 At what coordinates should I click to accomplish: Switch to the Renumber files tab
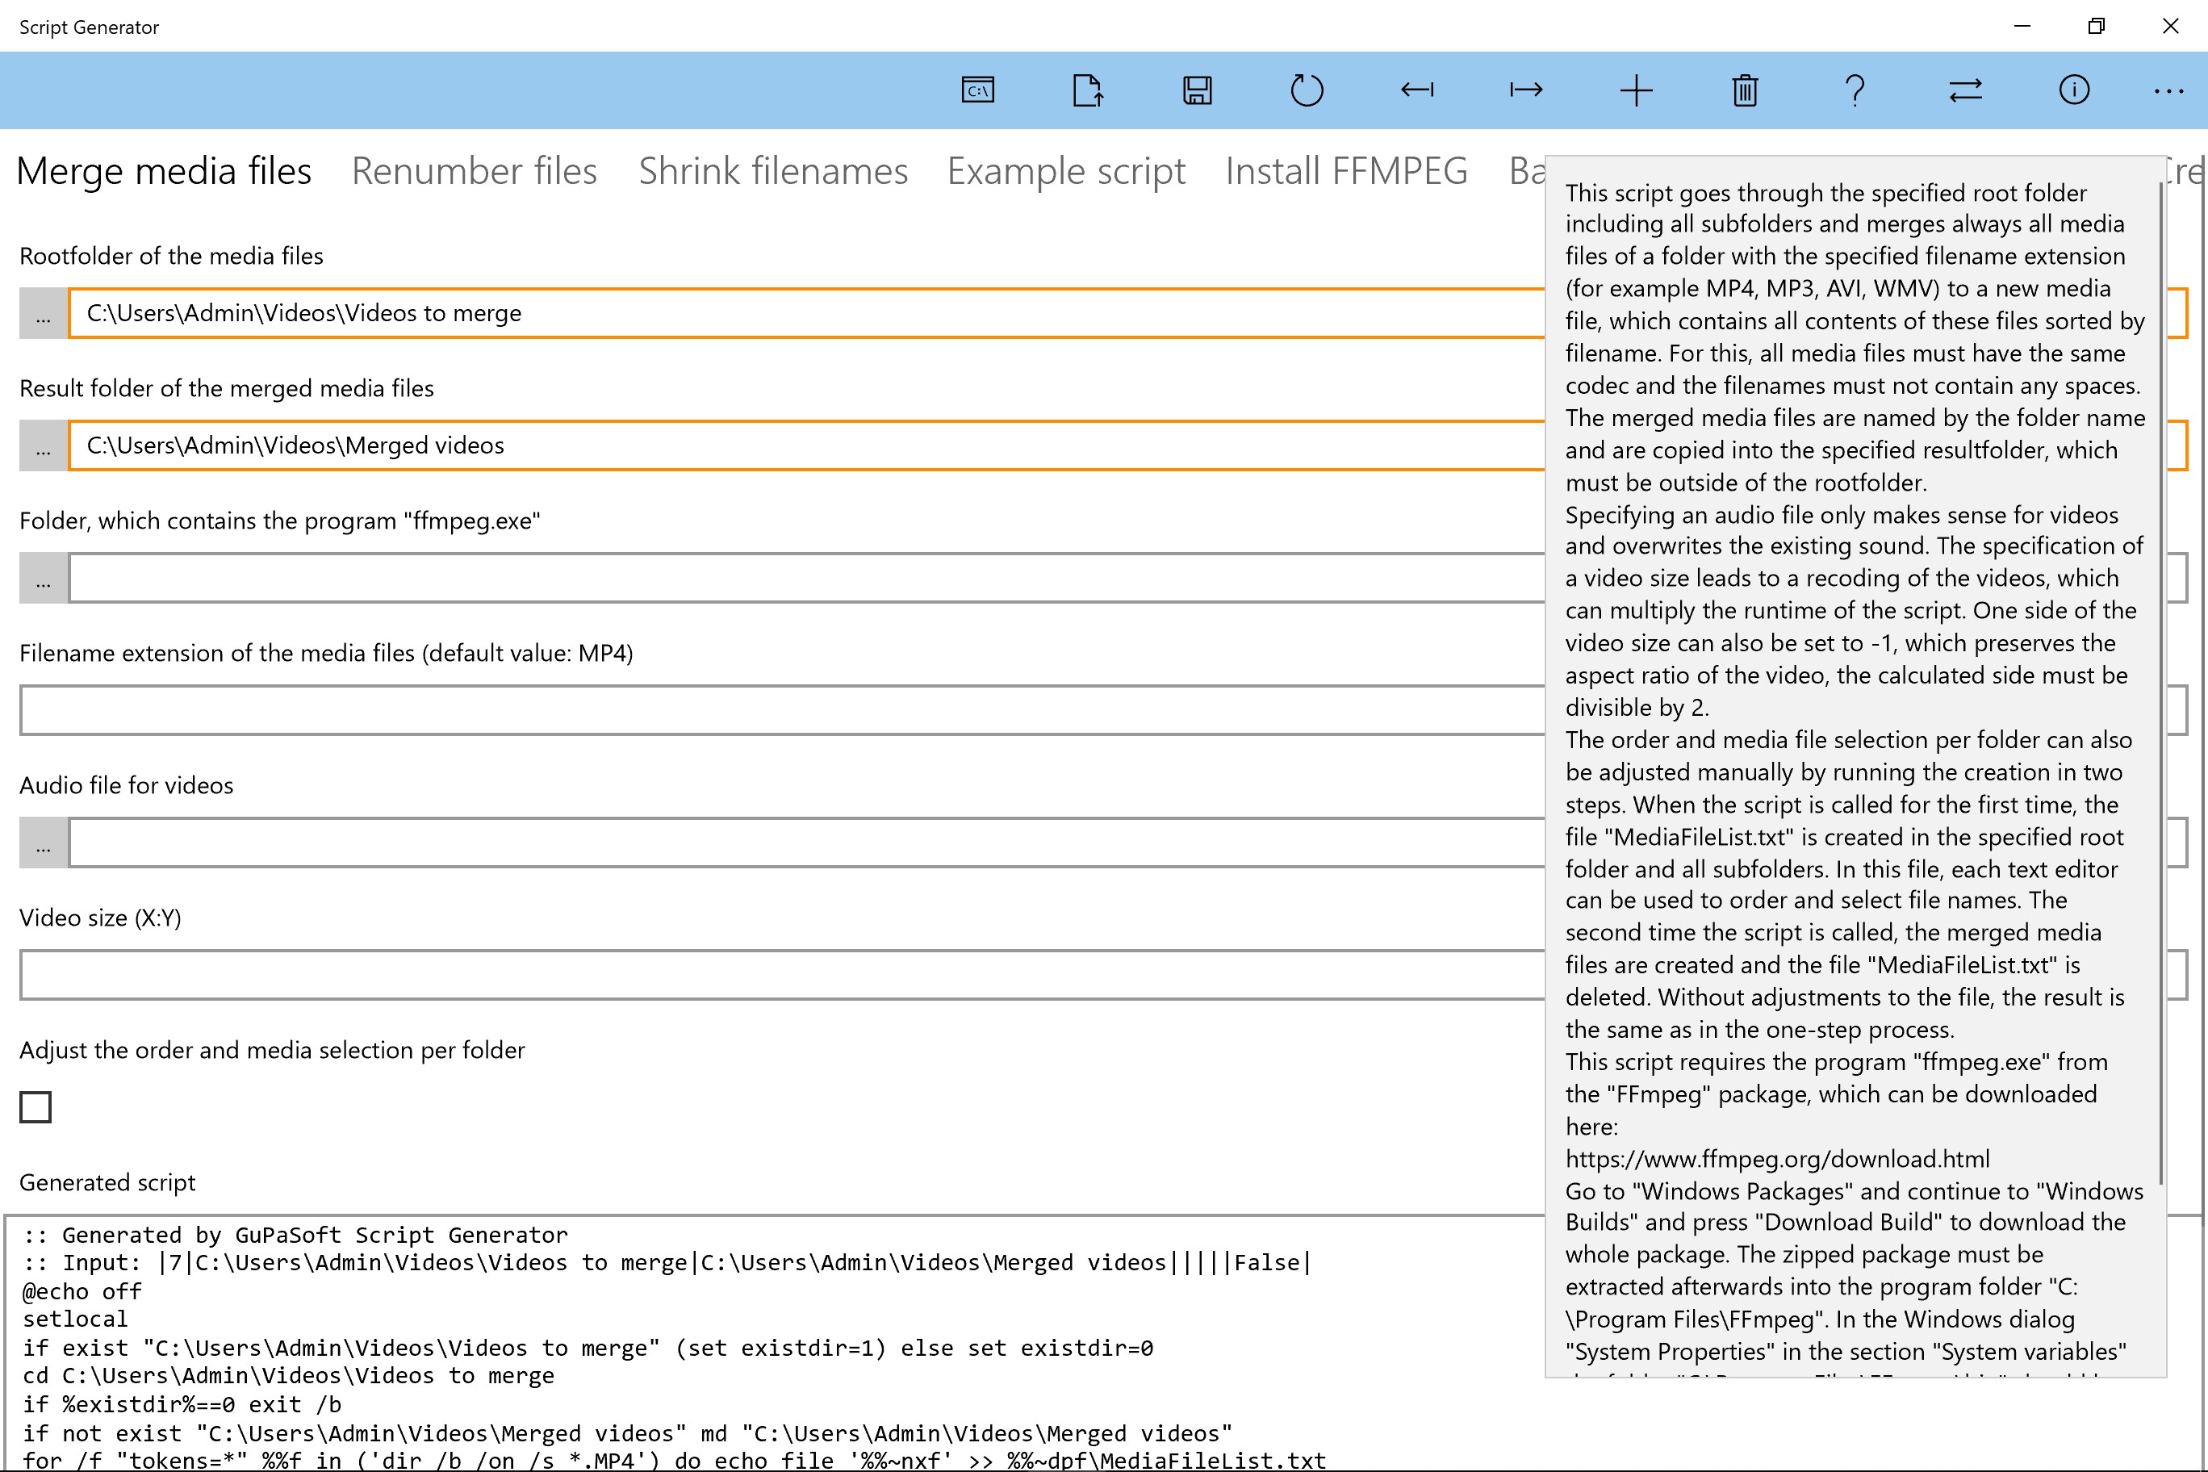click(474, 171)
